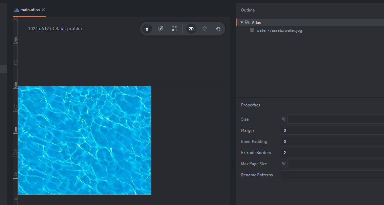384x205 pixels.
Task: Select the Atlas root item in Outline
Action: [256, 23]
